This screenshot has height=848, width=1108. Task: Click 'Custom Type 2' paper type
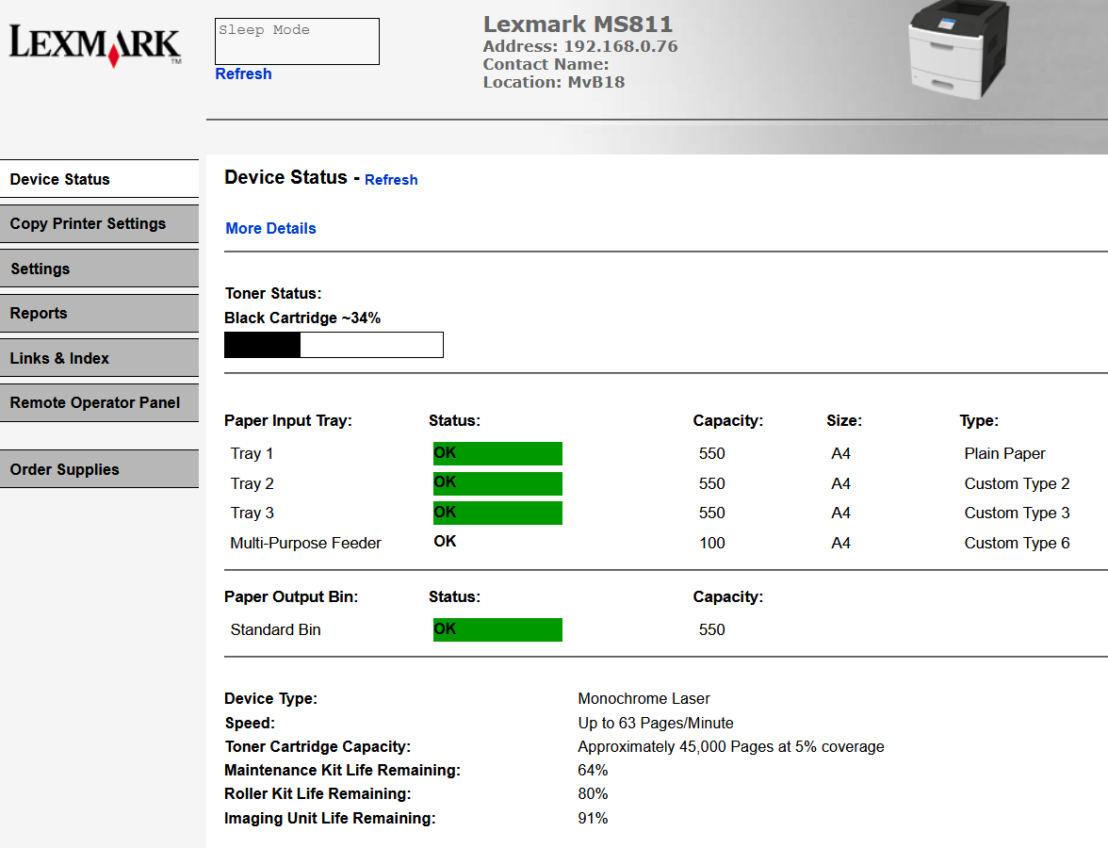click(1017, 483)
